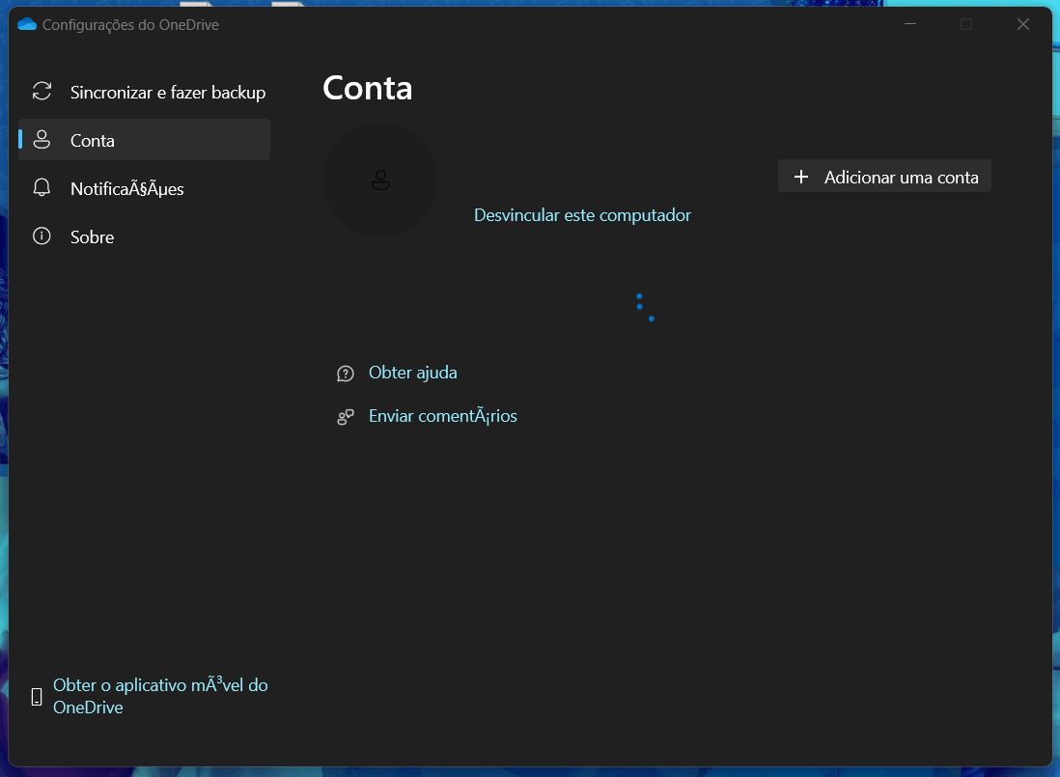Click Desvincular este computador link
The height and width of the screenshot is (777, 1060).
582,215
